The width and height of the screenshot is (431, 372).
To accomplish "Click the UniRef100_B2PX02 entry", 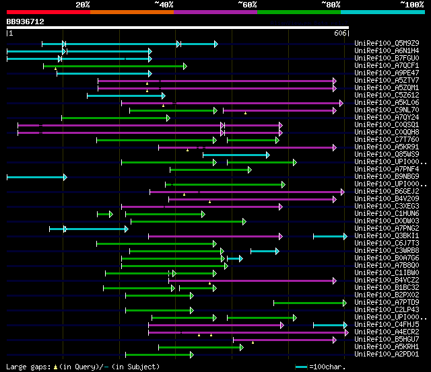I will pyautogui.click(x=387, y=295).
